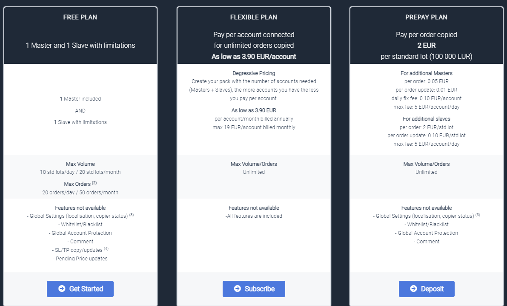
Task: Click the arrow icon on Deposit button
Action: (413, 289)
